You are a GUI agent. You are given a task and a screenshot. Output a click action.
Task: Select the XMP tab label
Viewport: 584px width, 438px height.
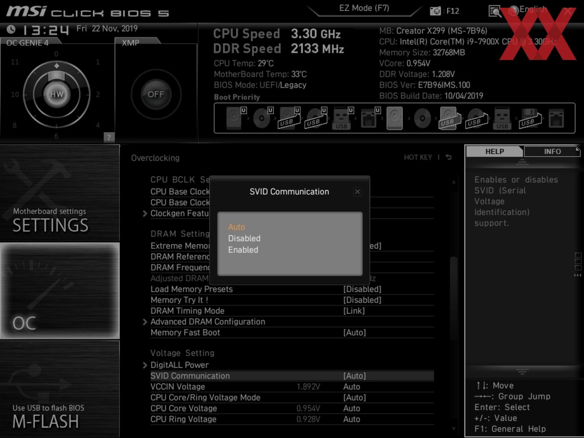pyautogui.click(x=131, y=43)
